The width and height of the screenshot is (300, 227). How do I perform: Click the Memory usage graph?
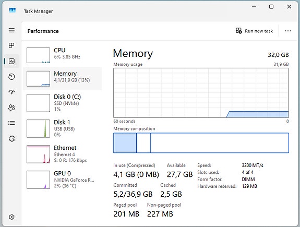click(201, 93)
